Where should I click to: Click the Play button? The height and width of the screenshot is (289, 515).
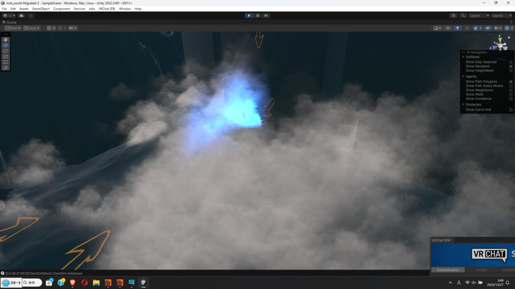coord(248,16)
